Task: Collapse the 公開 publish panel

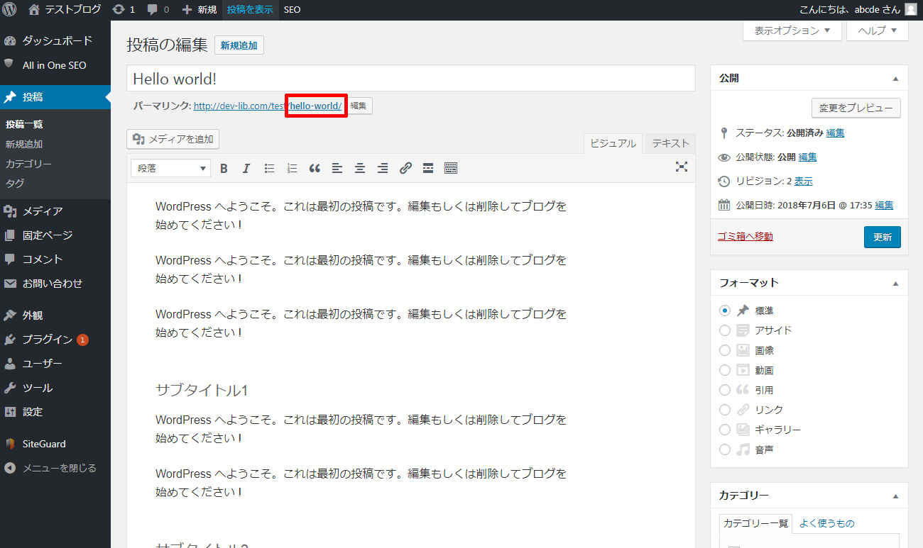Action: [x=895, y=79]
